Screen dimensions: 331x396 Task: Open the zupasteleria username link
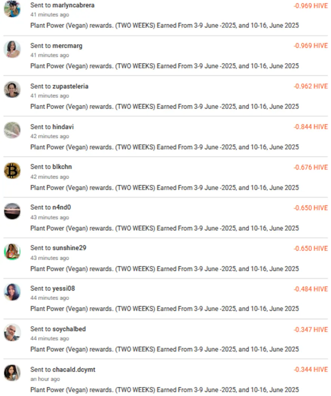tap(70, 86)
